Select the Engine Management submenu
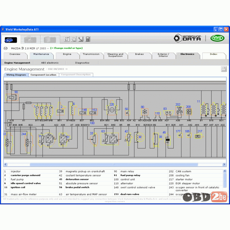The image size is (230, 230). click(x=17, y=63)
